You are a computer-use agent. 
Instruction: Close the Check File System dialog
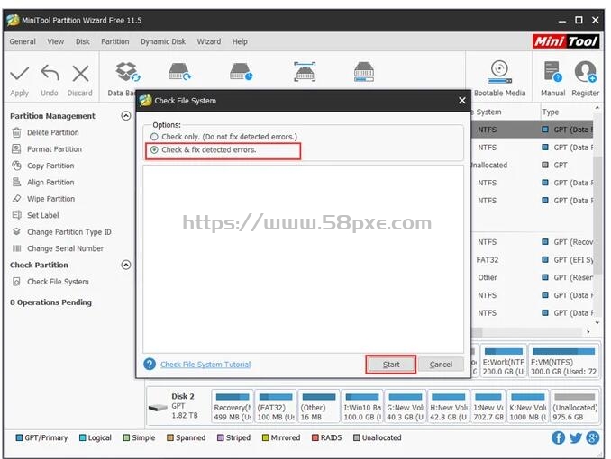click(x=462, y=101)
